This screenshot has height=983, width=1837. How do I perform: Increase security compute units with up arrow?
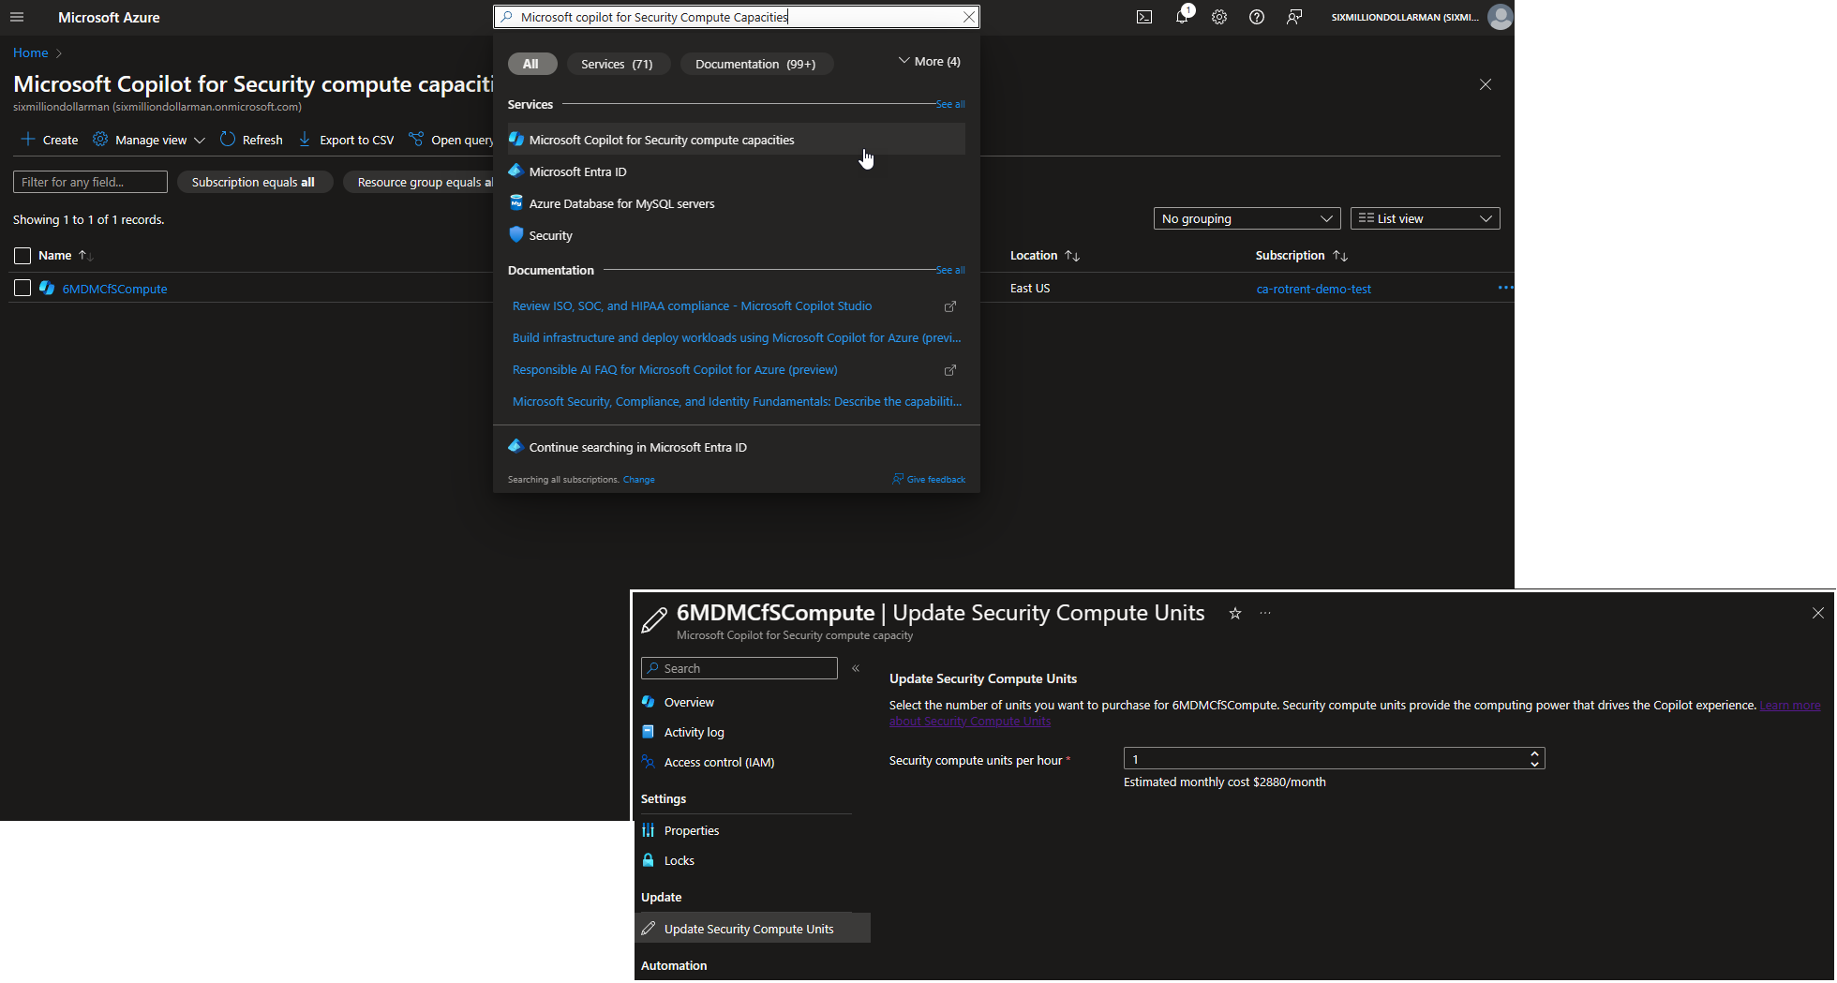(x=1534, y=753)
